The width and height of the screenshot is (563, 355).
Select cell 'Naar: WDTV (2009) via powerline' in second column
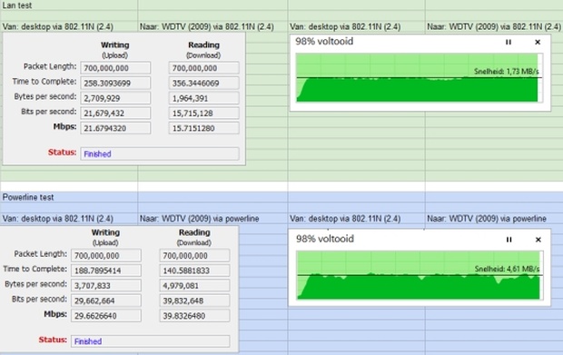click(212, 219)
